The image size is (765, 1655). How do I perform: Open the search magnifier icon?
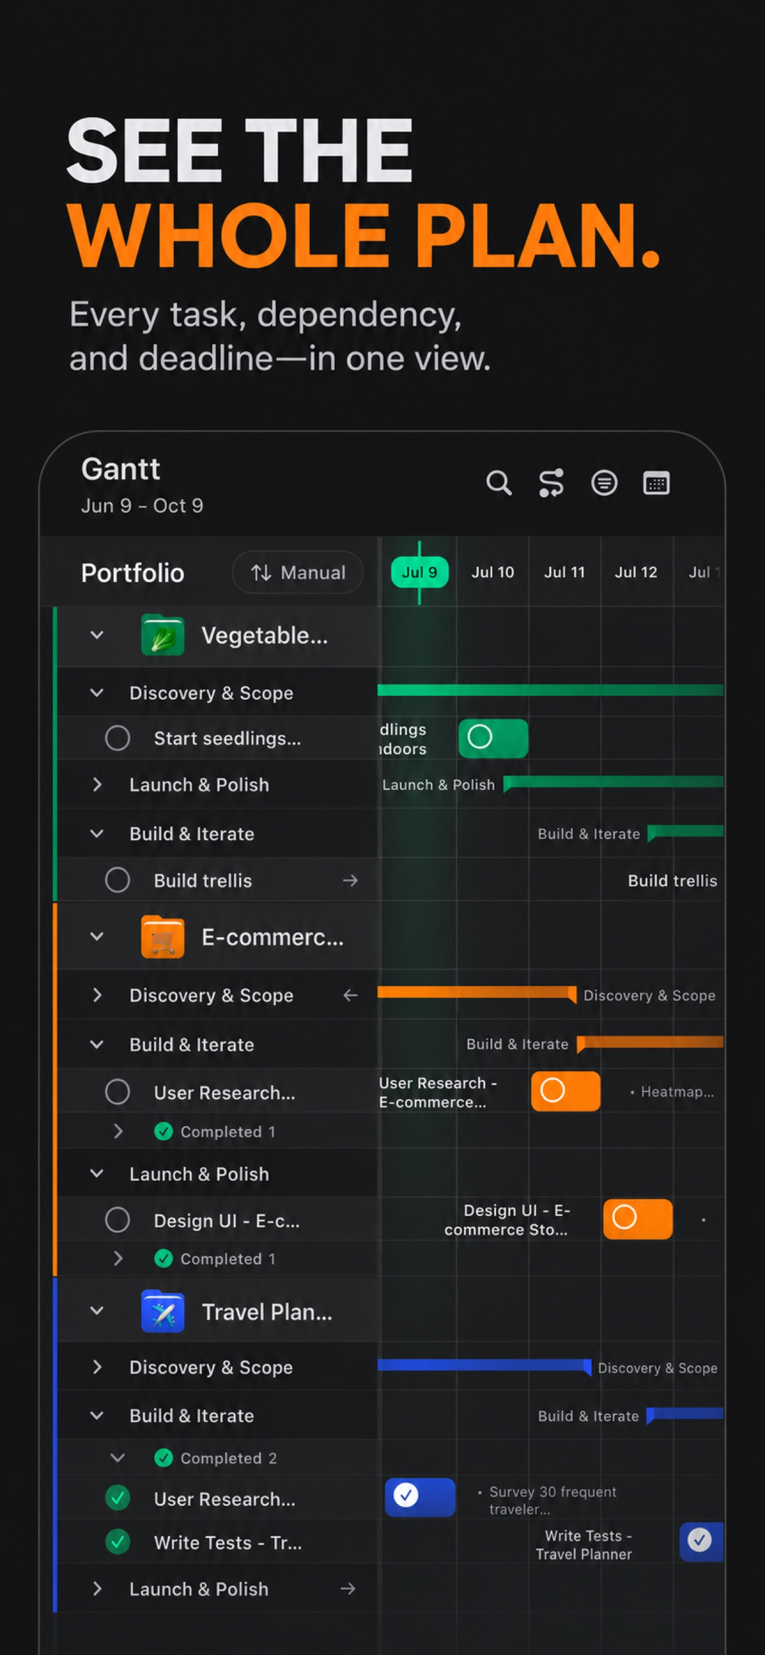(499, 483)
